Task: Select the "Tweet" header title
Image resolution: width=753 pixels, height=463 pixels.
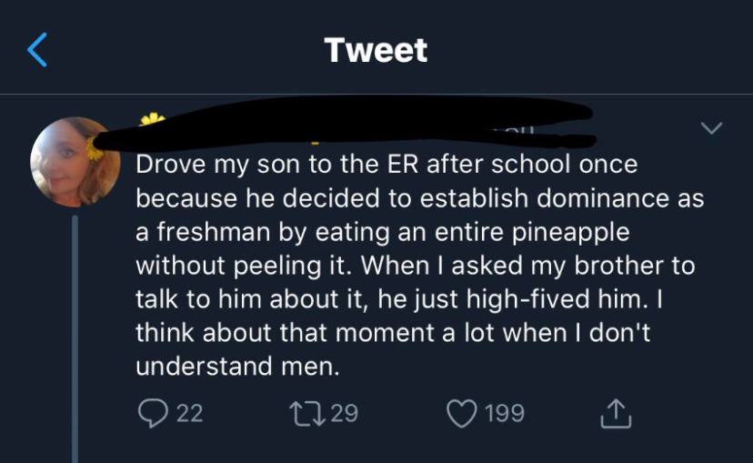Action: pos(376,50)
